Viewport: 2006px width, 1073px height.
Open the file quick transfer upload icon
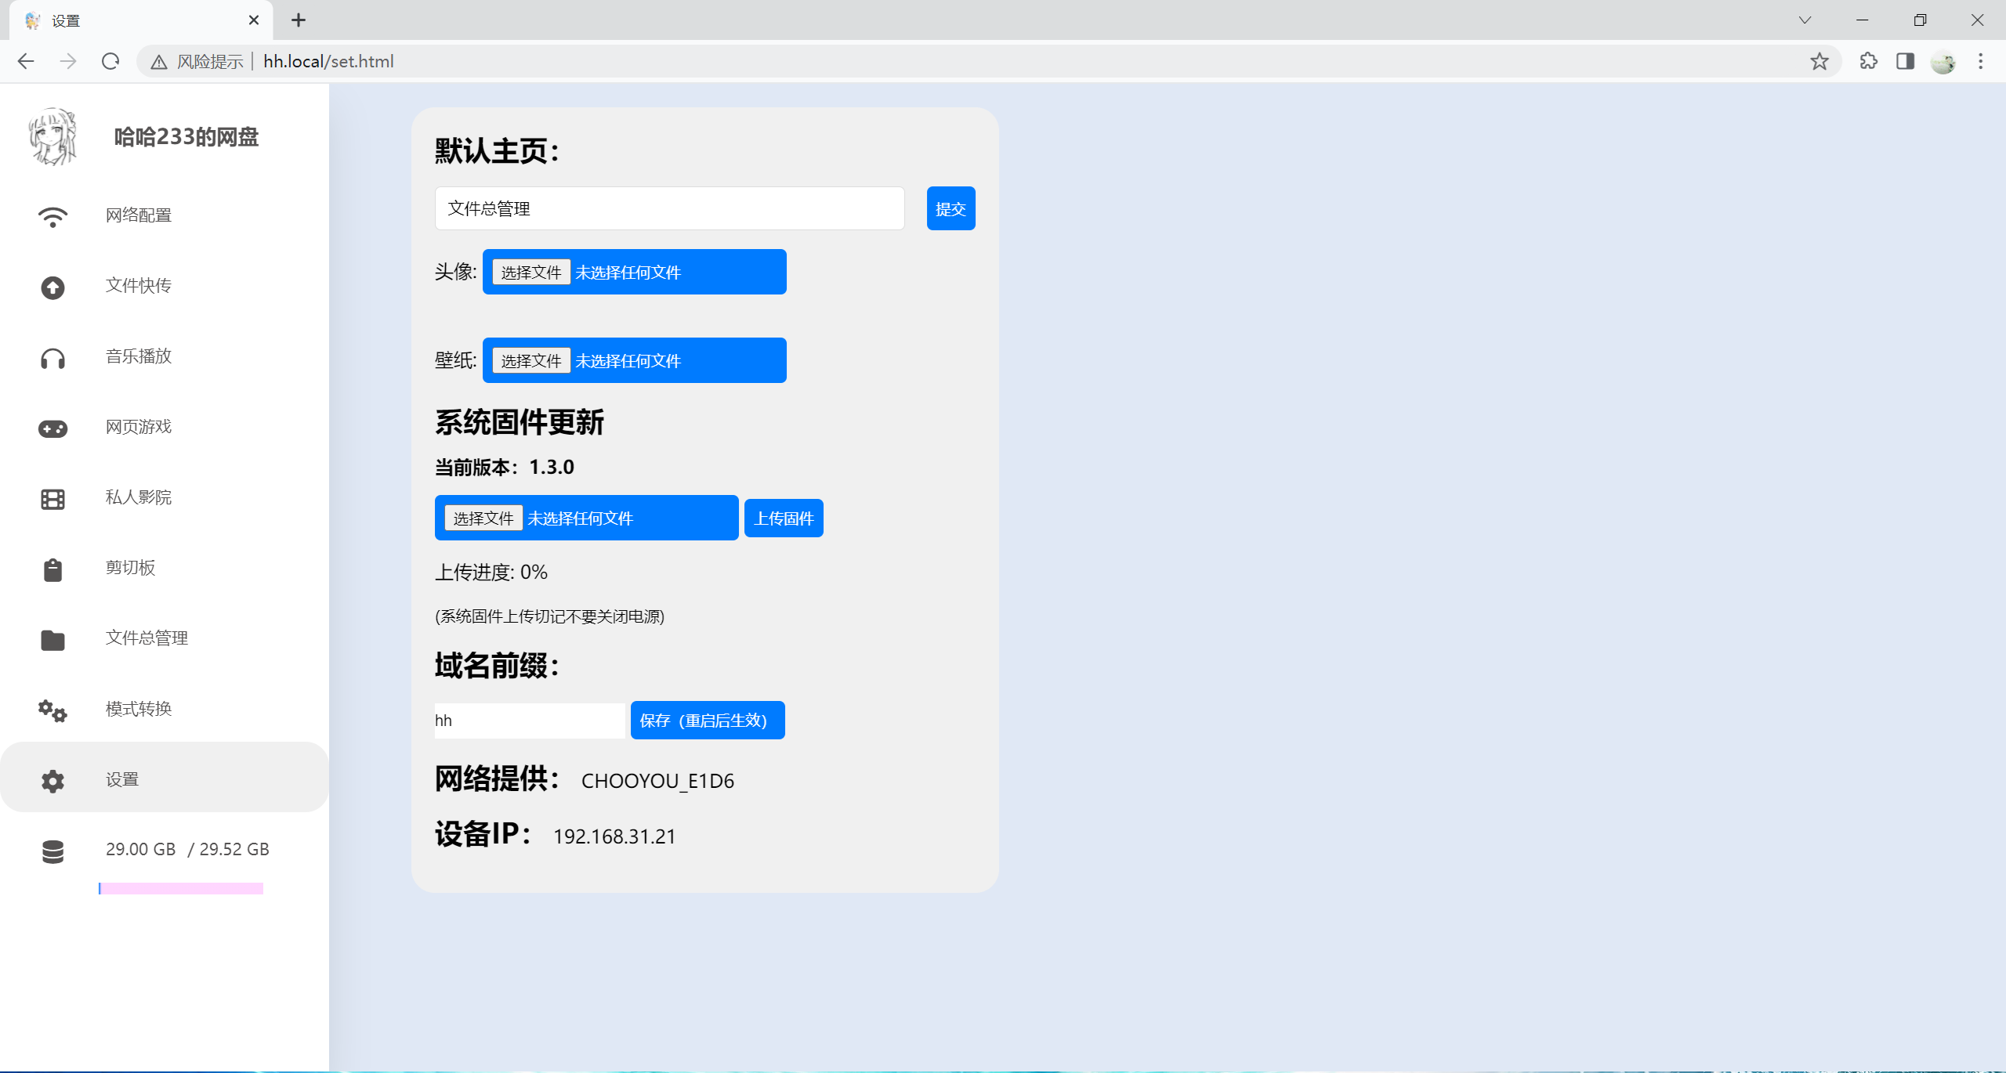coord(53,287)
